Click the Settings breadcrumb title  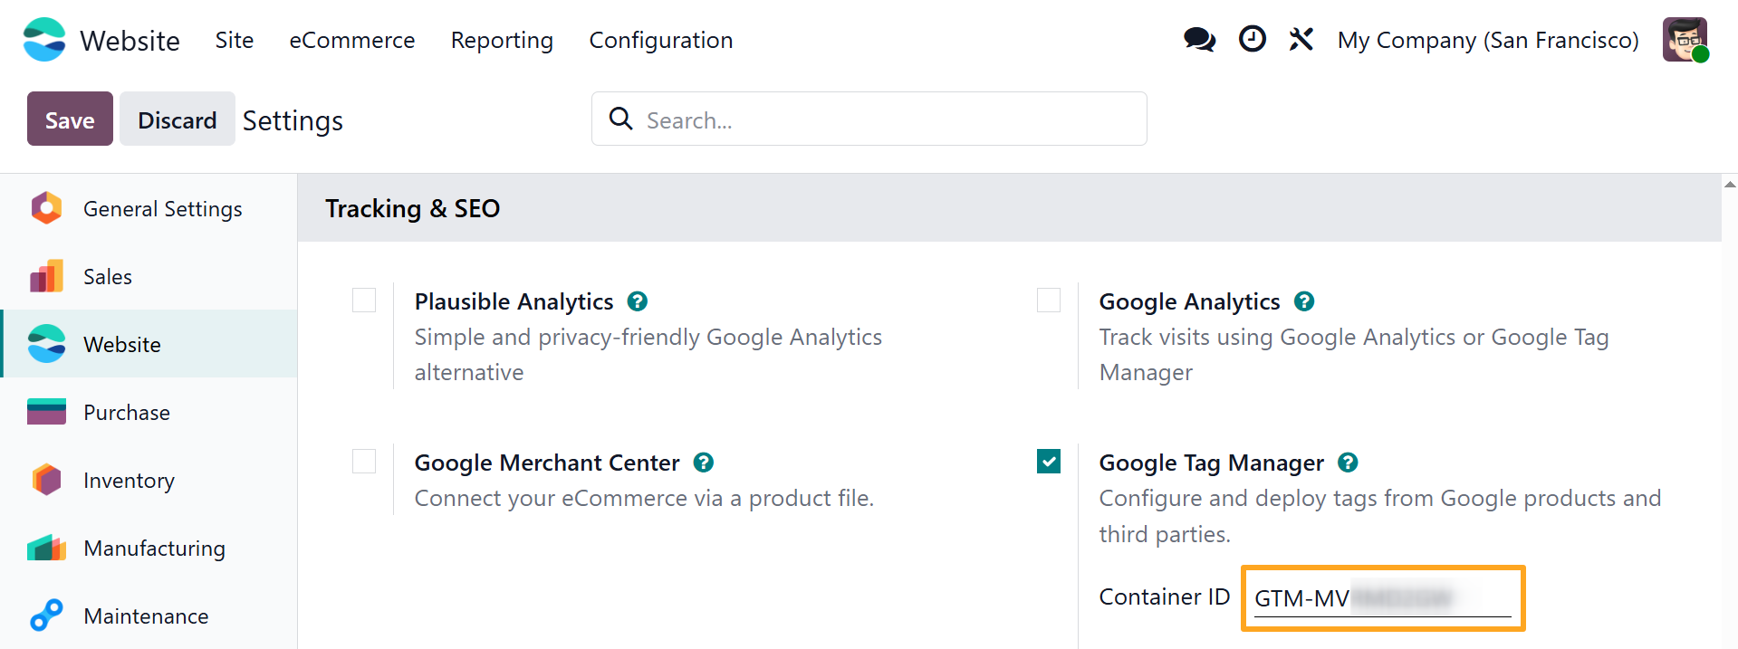click(x=293, y=120)
